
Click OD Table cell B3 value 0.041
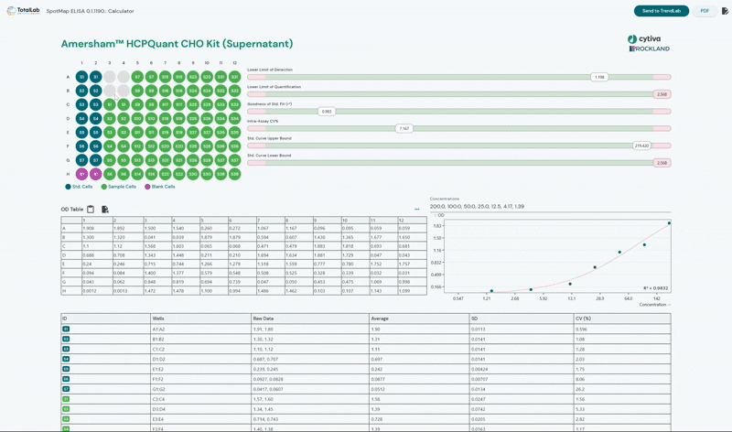pyautogui.click(x=157, y=237)
